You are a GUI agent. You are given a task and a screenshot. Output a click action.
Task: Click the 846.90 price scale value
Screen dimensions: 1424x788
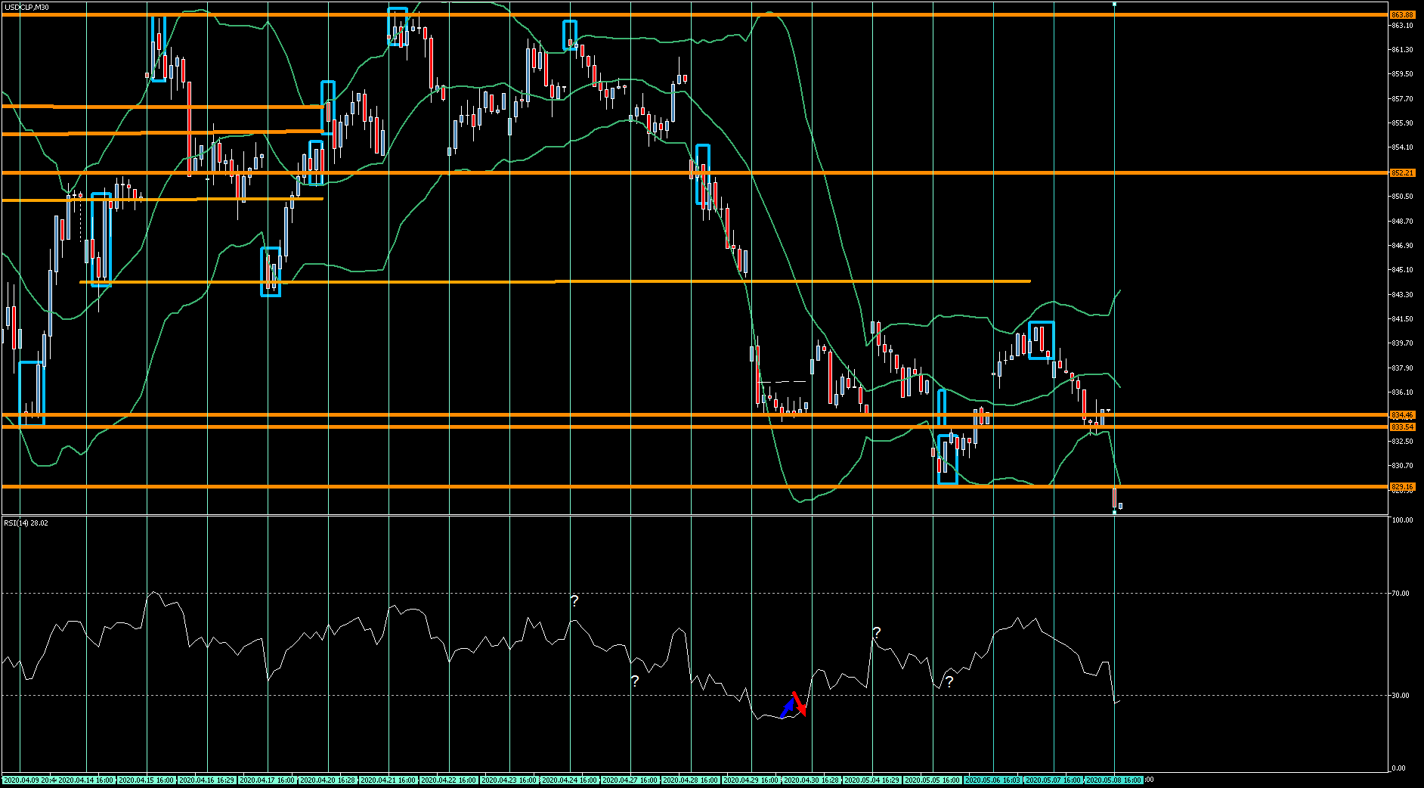coord(1402,245)
